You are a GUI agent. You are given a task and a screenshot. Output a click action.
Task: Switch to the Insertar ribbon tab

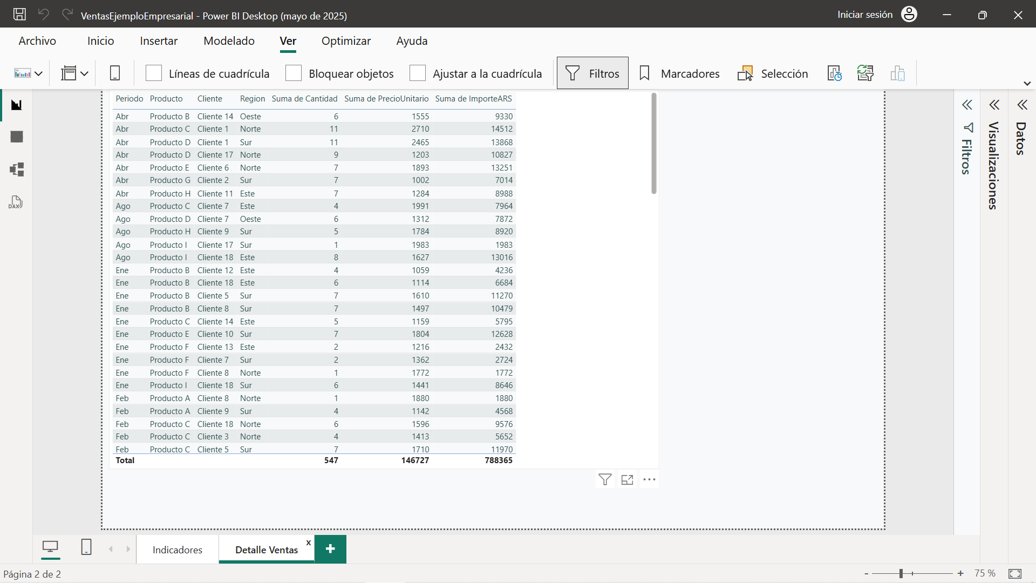(x=159, y=41)
